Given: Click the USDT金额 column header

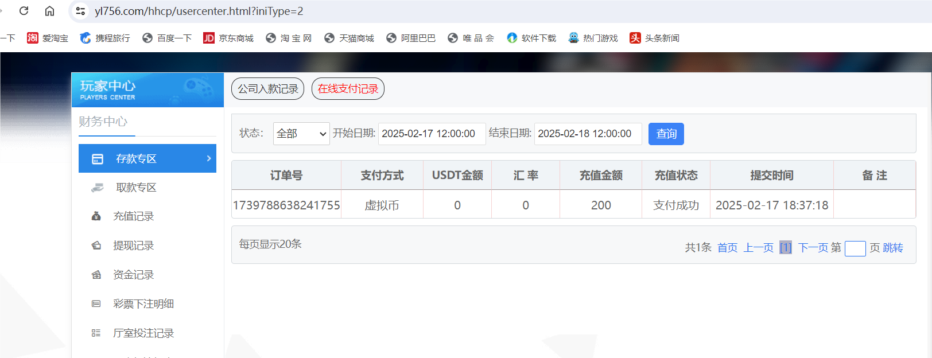Looking at the screenshot, I should tap(457, 176).
